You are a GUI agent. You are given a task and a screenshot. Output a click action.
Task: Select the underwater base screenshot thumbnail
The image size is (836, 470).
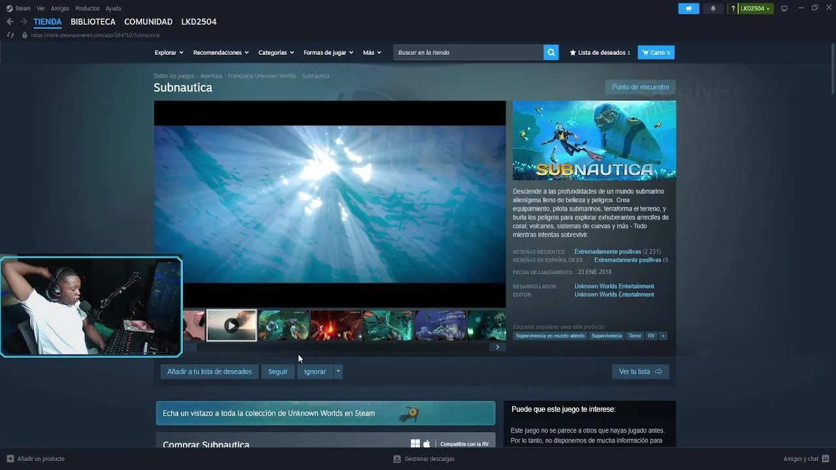(440, 325)
